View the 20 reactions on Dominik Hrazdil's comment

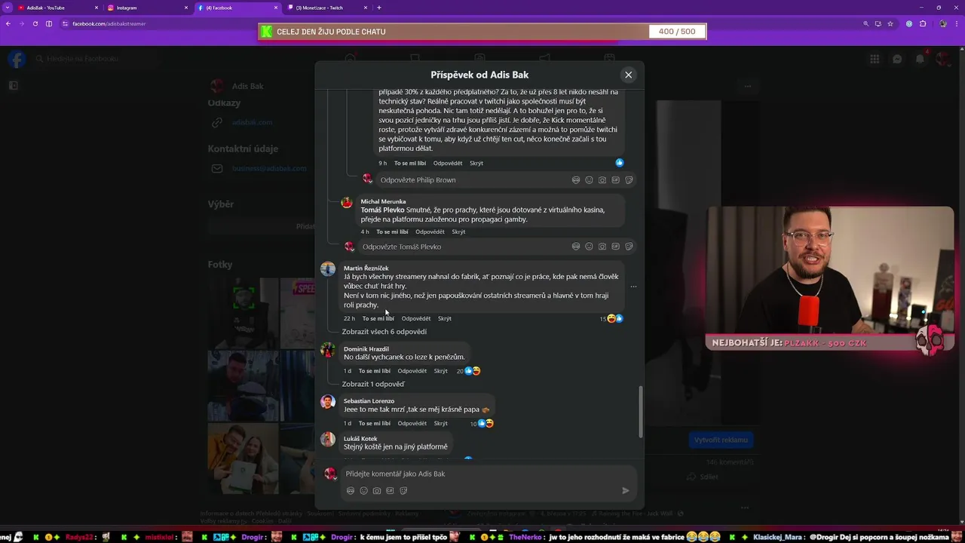click(x=469, y=371)
